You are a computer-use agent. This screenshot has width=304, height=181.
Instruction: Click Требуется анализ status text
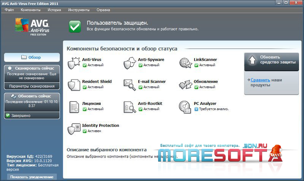[x=214, y=109]
